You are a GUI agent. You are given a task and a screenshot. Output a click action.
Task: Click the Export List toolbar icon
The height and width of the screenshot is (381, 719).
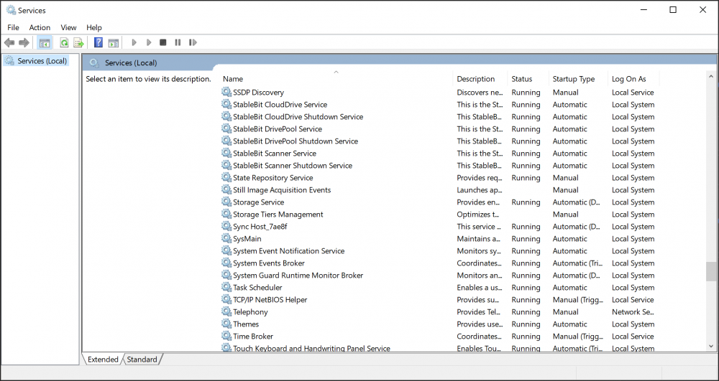[79, 42]
